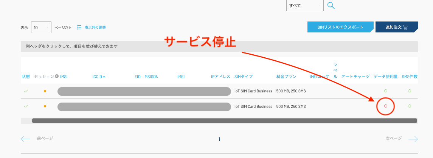Viewport: 433px width, 158px height.
Task: Sort by ICCID column header
Action: pos(97,77)
